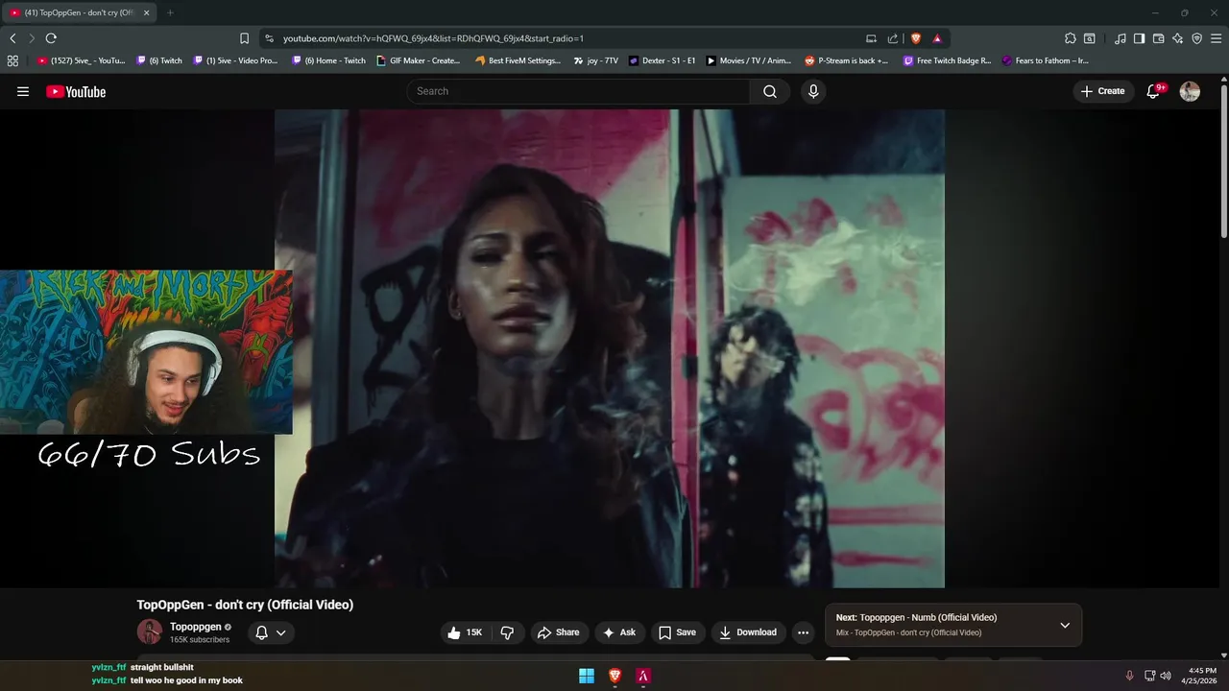Open the joy - 7TV bookmark
This screenshot has height=691, width=1229.
pyautogui.click(x=596, y=60)
